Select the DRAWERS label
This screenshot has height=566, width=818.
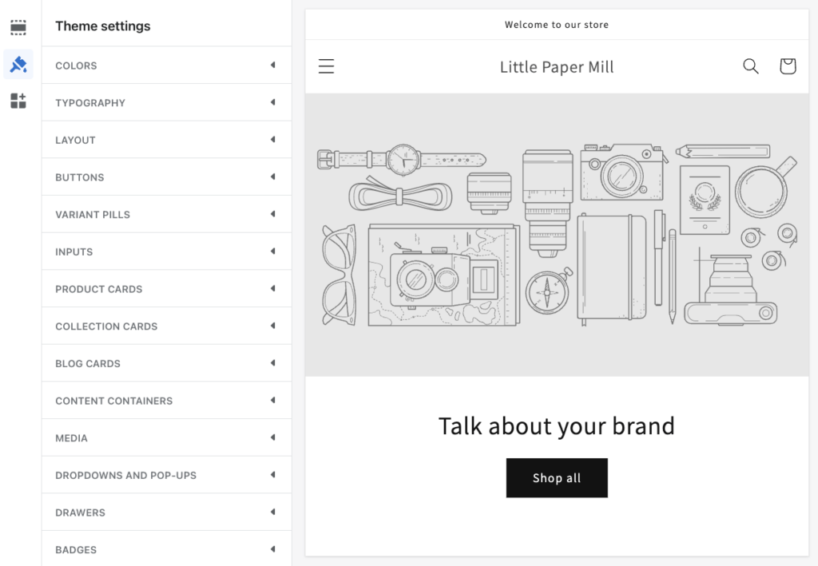click(81, 513)
